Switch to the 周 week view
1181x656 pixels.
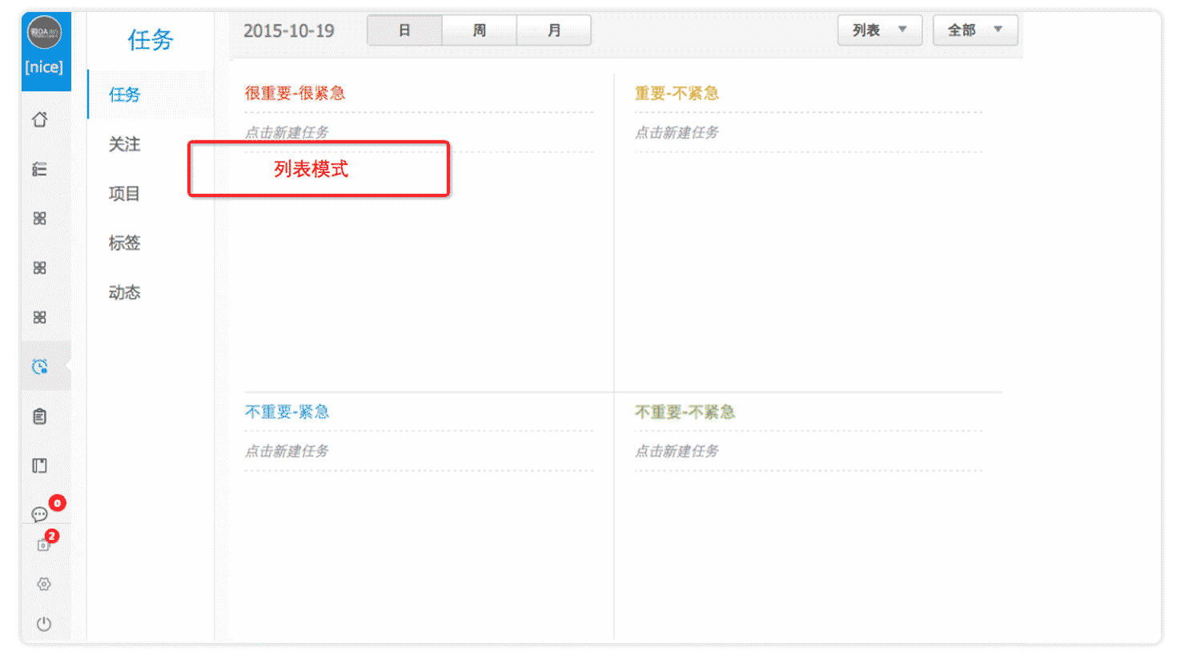479,30
